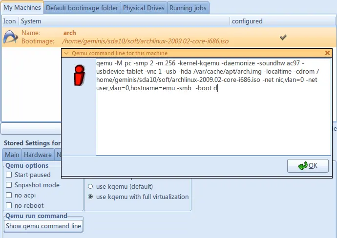The height and width of the screenshot is (238, 337).
Task: Open the Running jobs tab
Action: pos(188,8)
